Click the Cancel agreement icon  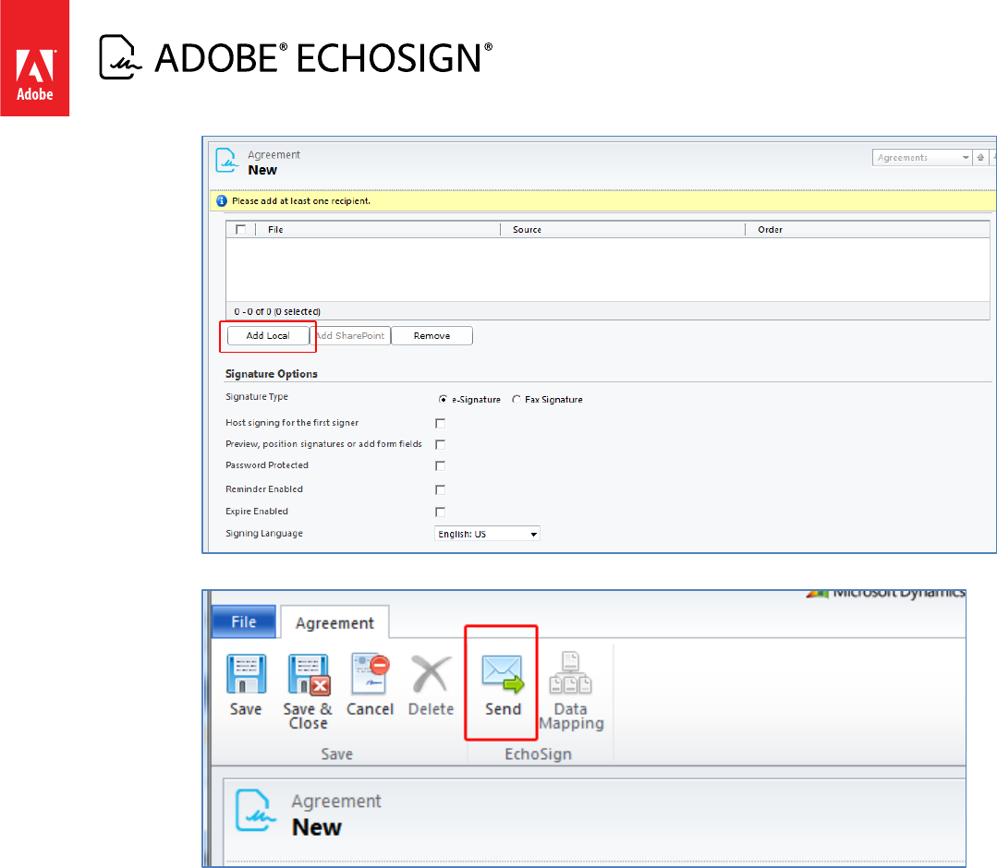pyautogui.click(x=370, y=673)
